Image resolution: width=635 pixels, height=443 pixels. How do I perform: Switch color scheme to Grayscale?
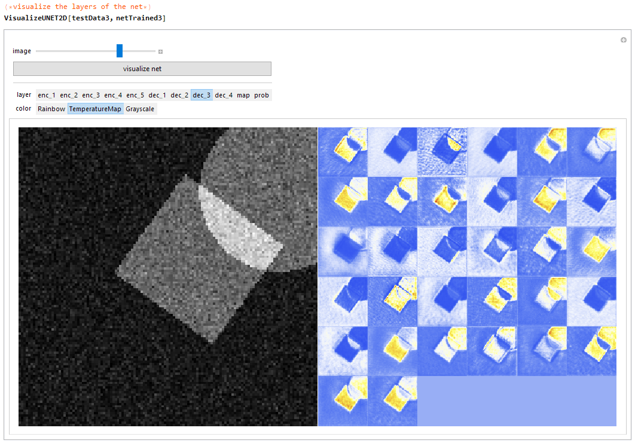pyautogui.click(x=140, y=109)
